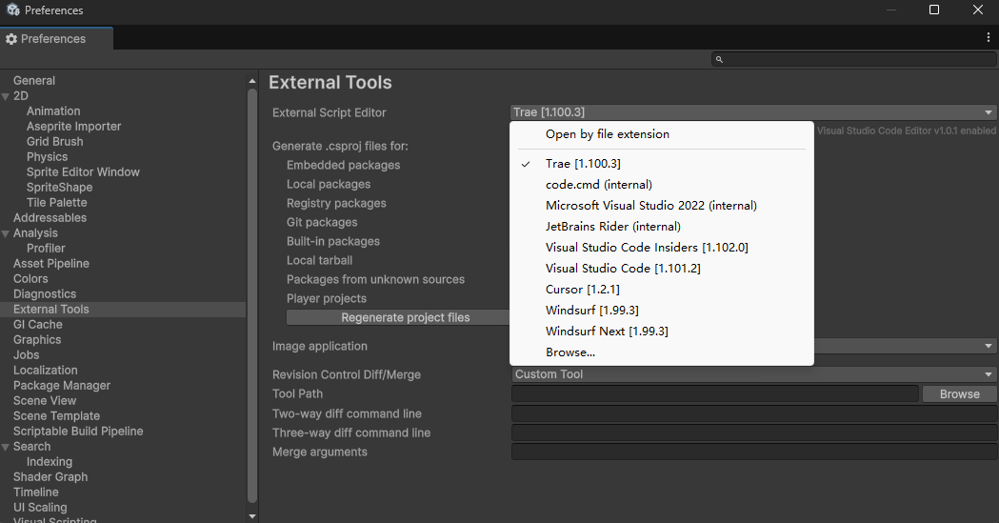Open Scene Template preferences
The height and width of the screenshot is (523, 999).
coord(57,416)
